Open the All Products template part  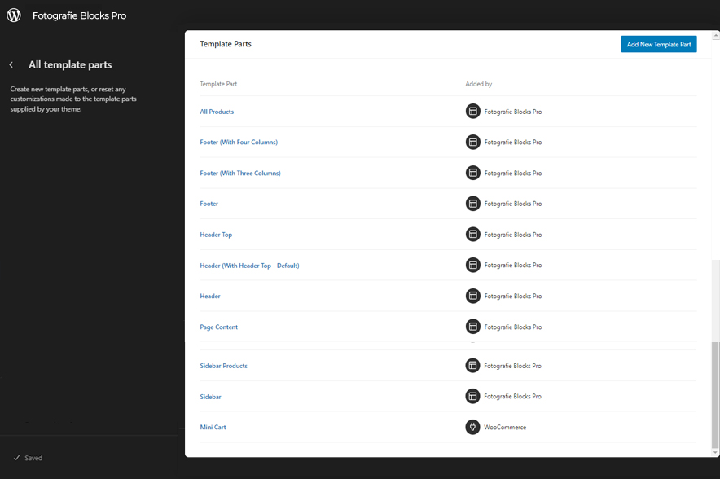[x=217, y=112]
